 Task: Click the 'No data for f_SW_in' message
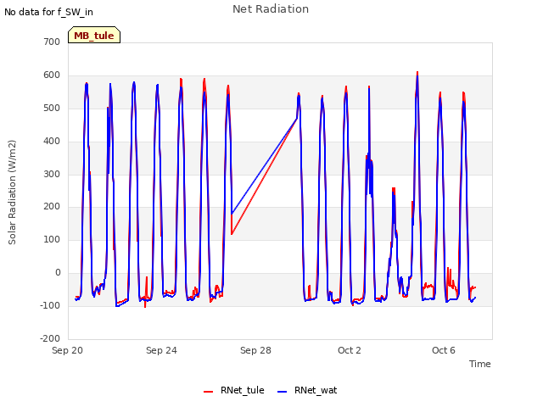tap(48, 12)
